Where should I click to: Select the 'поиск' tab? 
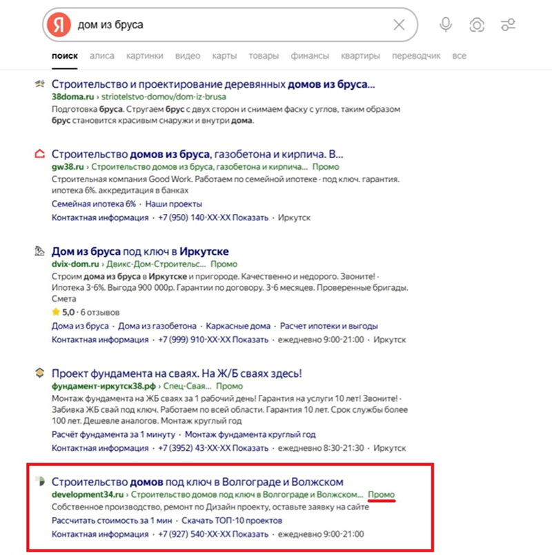[65, 56]
